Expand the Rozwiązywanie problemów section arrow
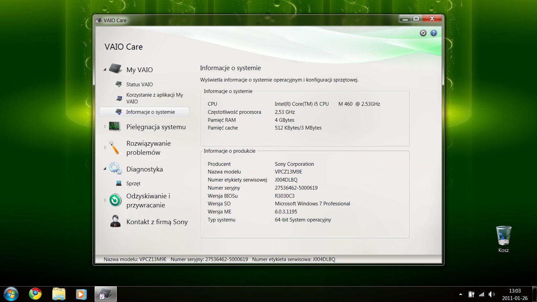Screen dimensions: 537x302 click(x=105, y=147)
